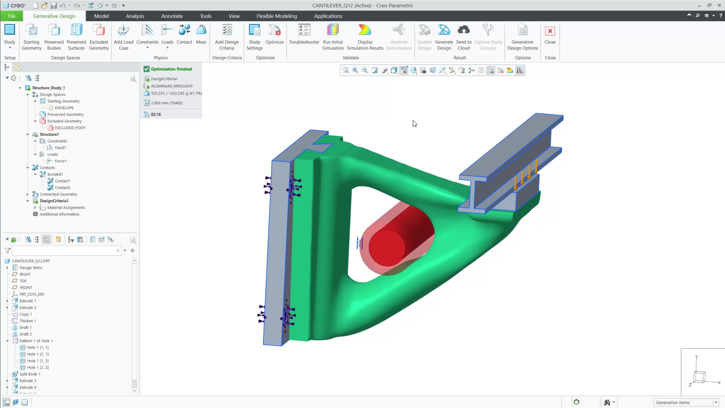The height and width of the screenshot is (408, 725).
Task: Click Animate Deformation
Action: point(399,36)
